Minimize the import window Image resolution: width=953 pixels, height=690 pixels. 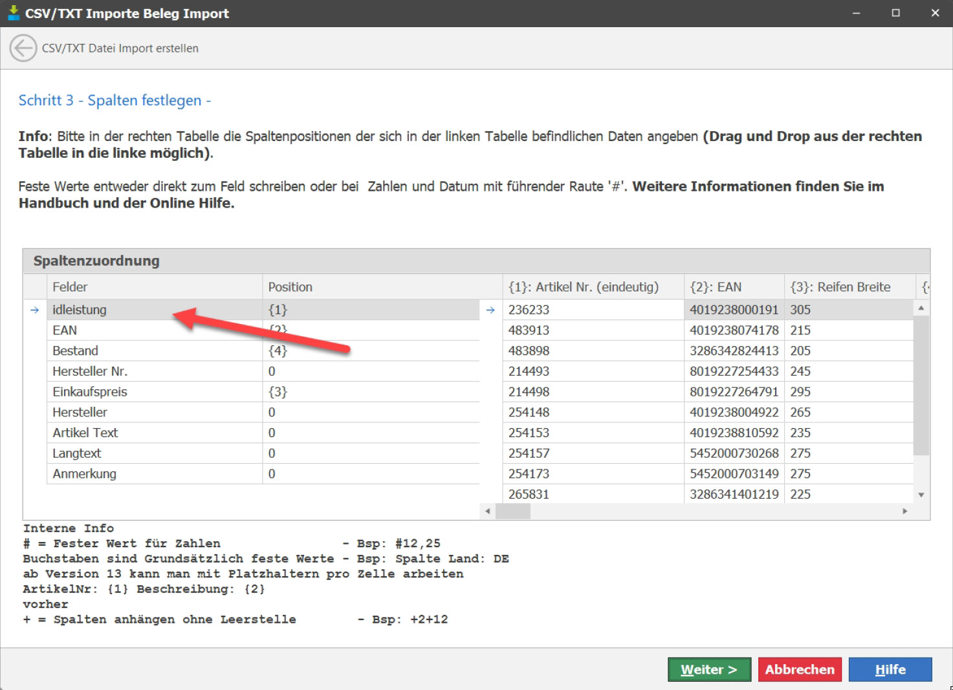click(856, 13)
